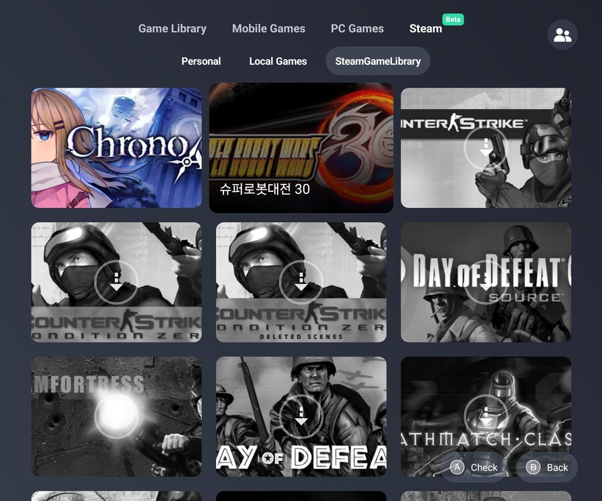The width and height of the screenshot is (602, 501).
Task: Click download icon on Deathmatch Classic card
Action: point(486,417)
